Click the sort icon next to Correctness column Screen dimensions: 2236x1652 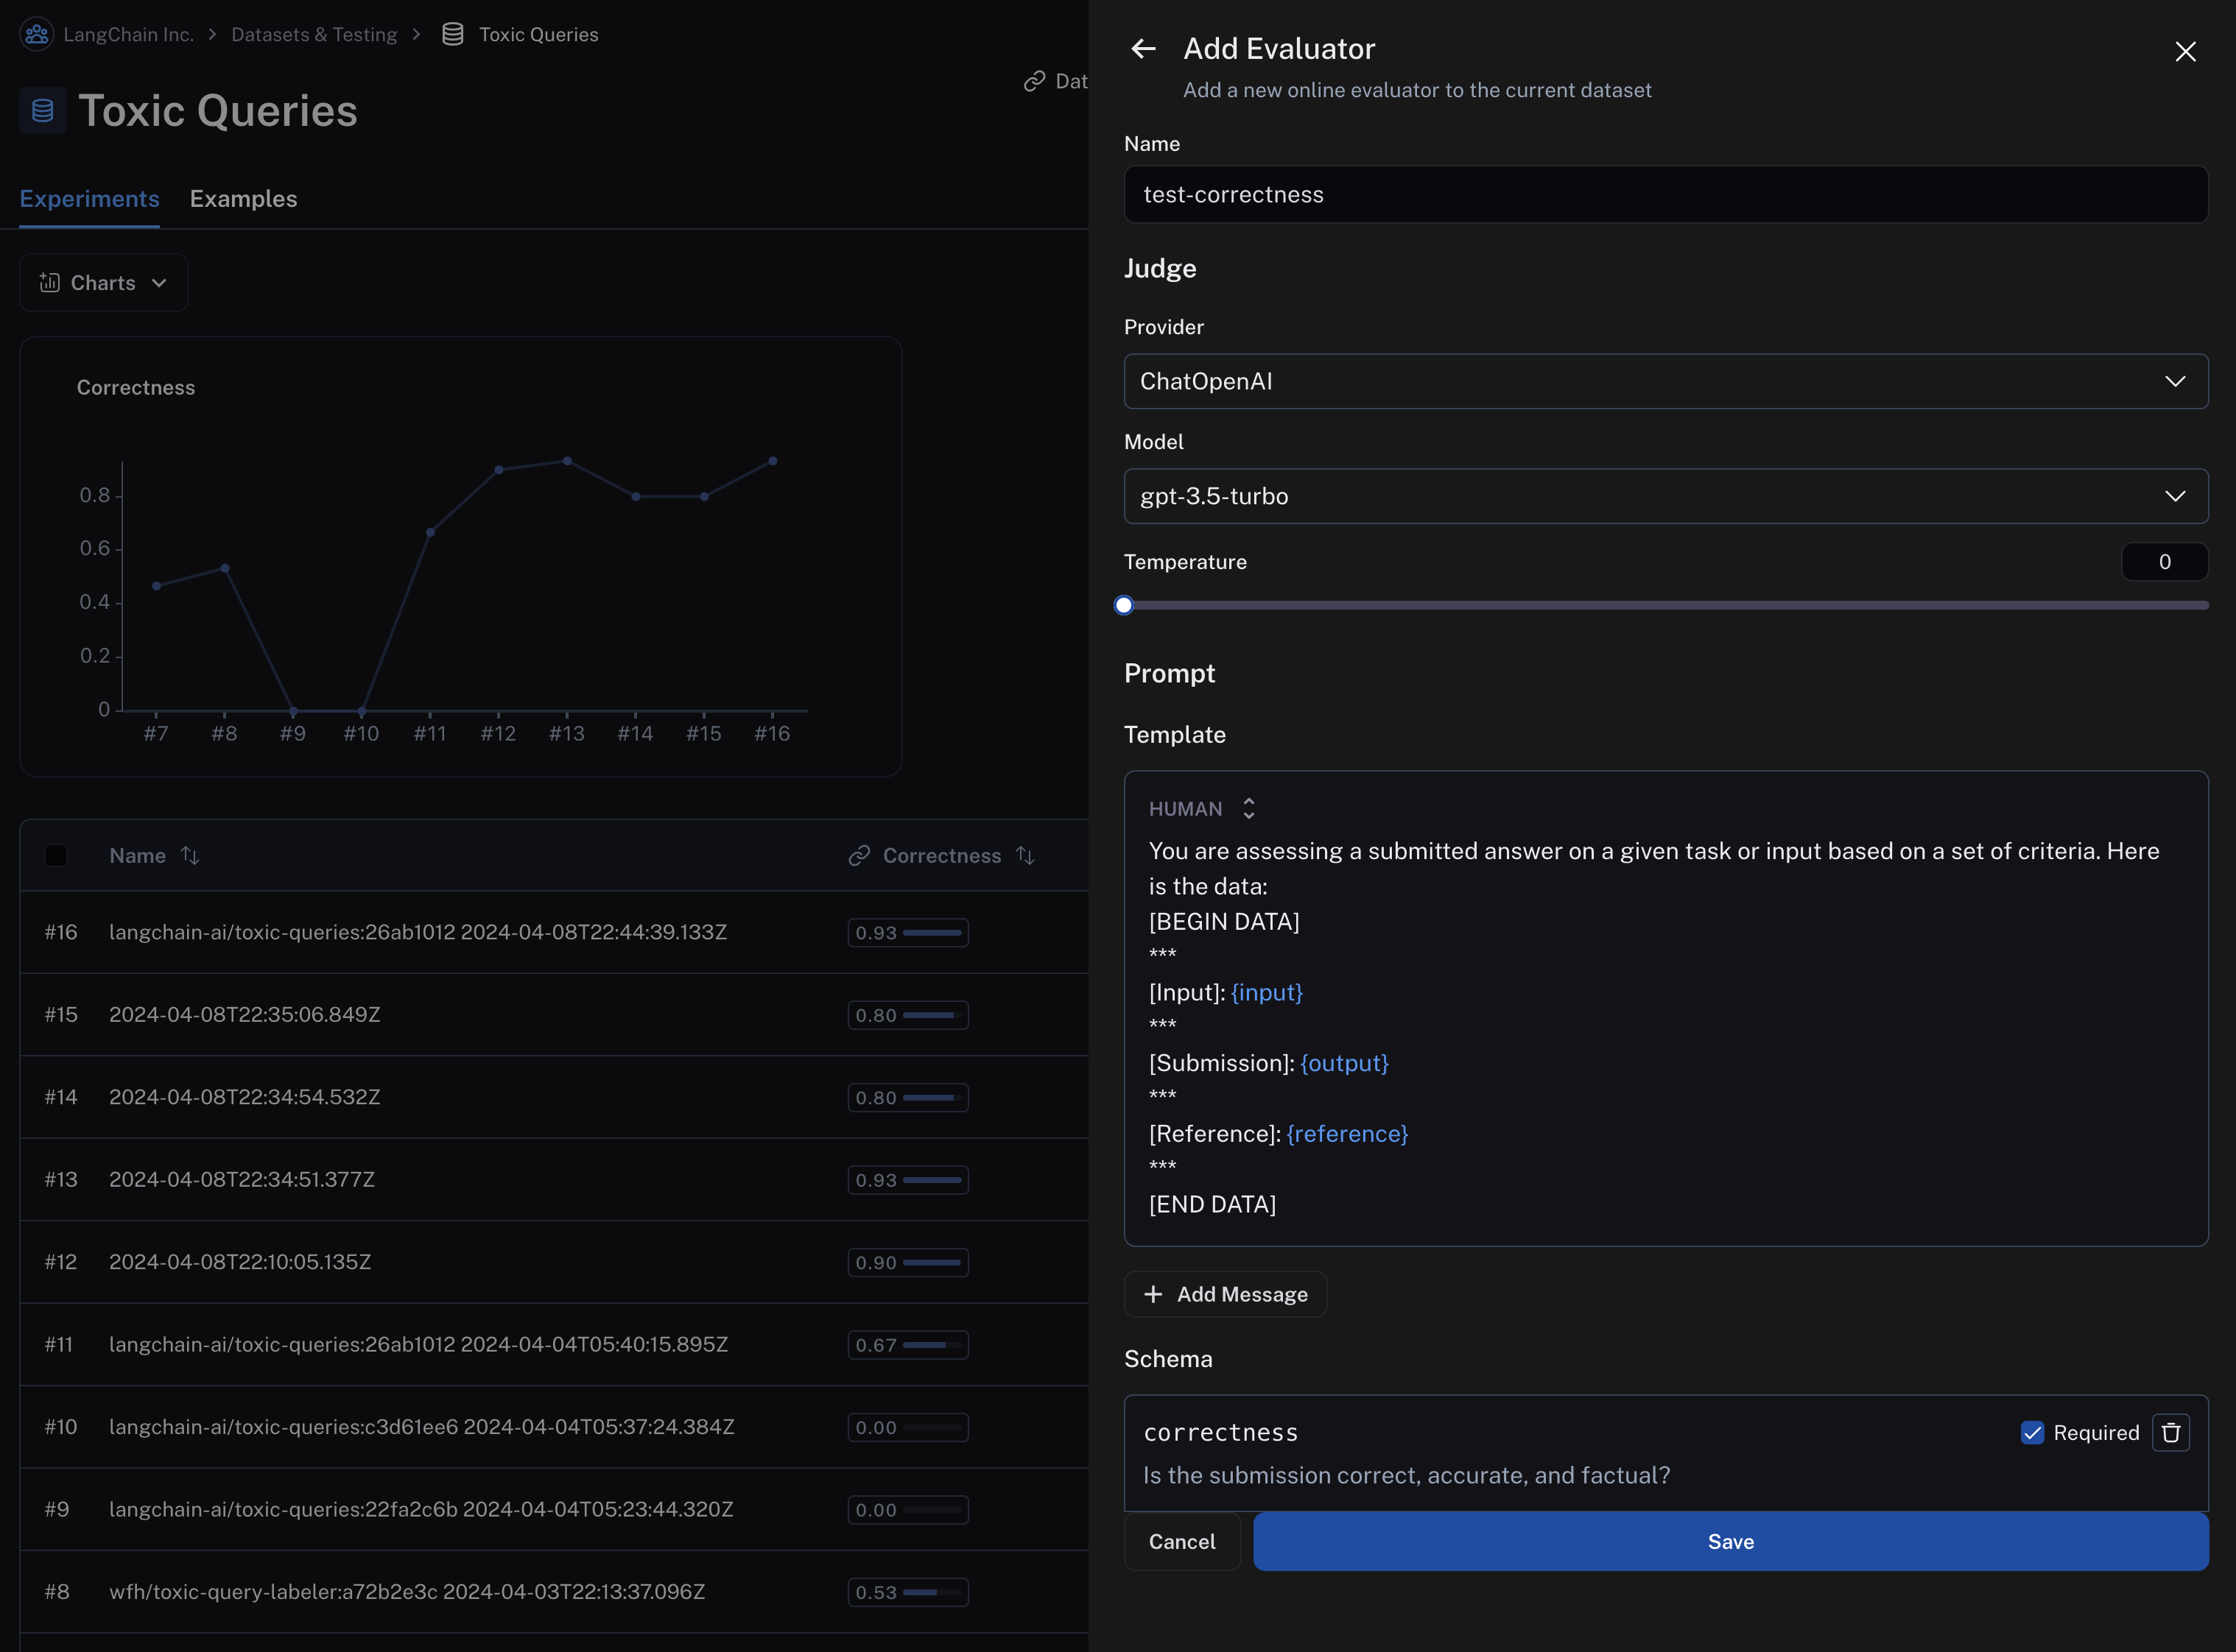pyautogui.click(x=1025, y=855)
